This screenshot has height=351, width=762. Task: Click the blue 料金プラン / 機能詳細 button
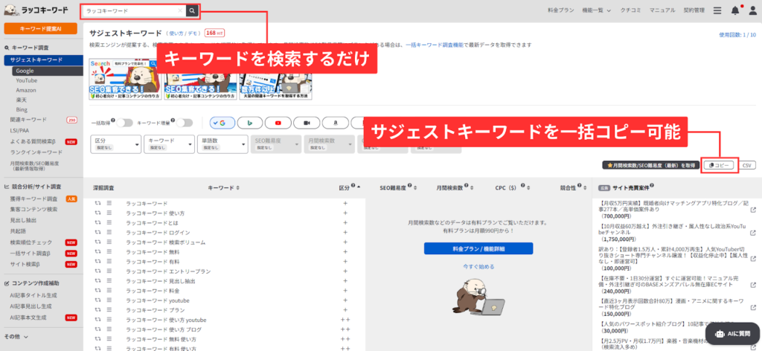[478, 248]
